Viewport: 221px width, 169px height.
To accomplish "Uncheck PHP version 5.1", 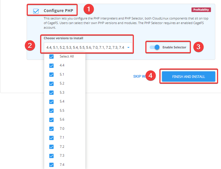I will [52, 75].
